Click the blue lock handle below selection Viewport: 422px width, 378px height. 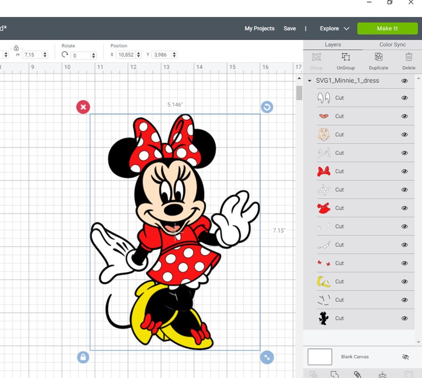coord(83,357)
